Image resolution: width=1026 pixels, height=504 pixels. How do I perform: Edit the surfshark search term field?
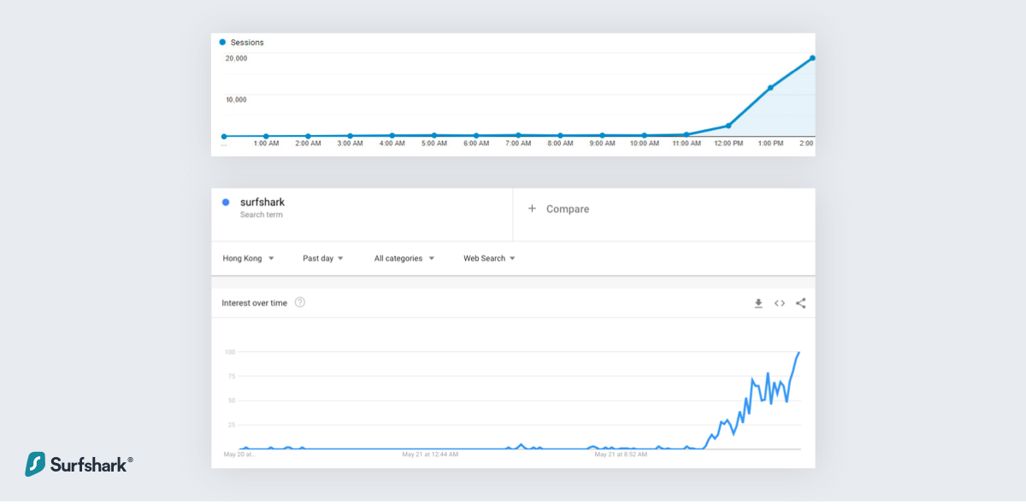pyautogui.click(x=362, y=214)
